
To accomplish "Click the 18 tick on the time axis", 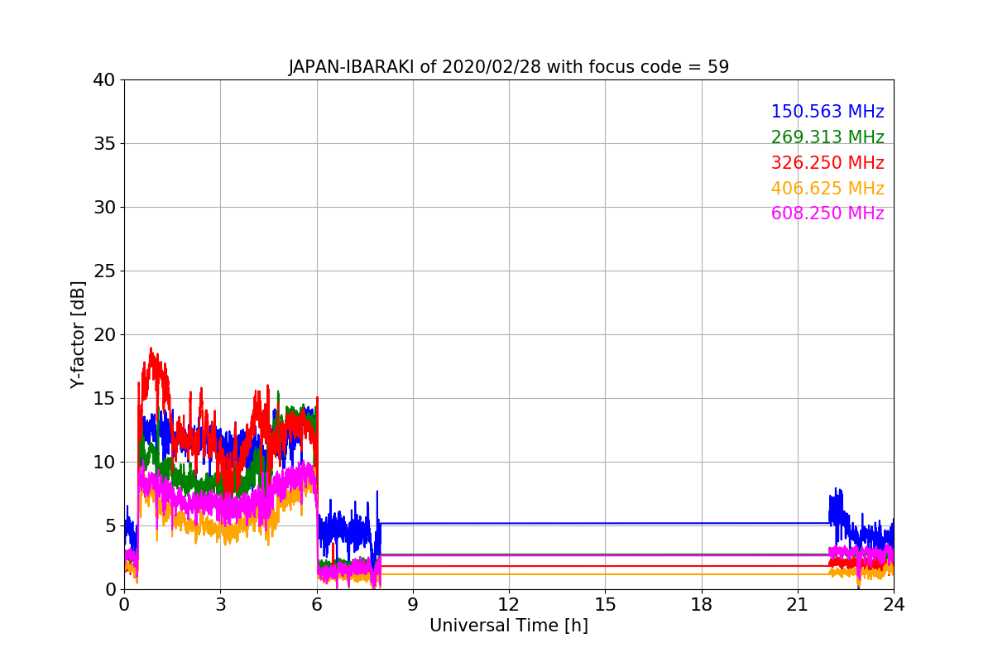I will (702, 605).
